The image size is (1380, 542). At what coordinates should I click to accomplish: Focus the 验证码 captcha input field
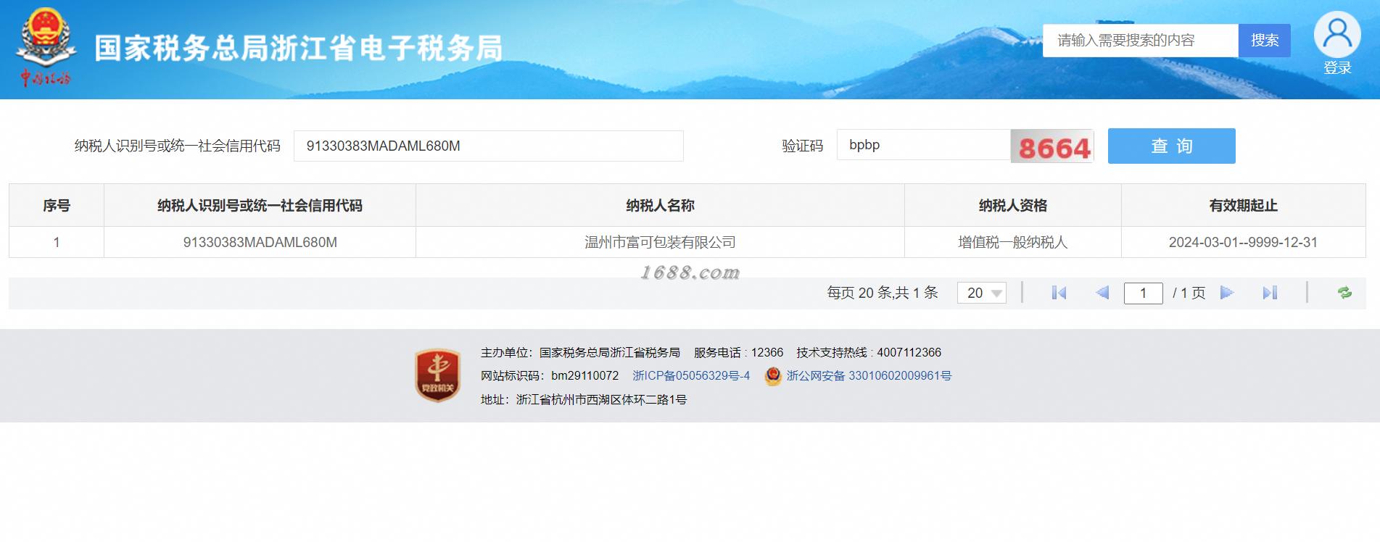click(923, 145)
